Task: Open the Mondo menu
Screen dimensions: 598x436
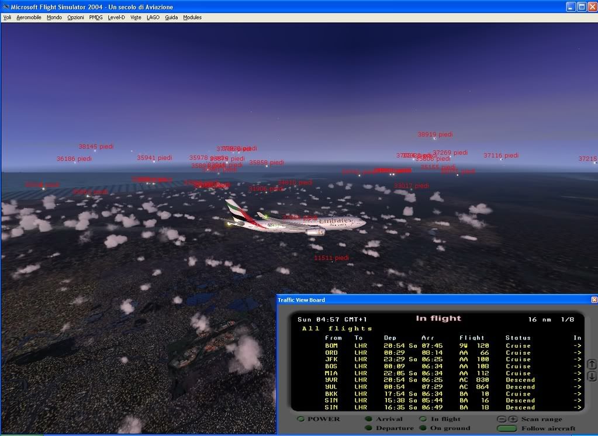Action: click(54, 17)
